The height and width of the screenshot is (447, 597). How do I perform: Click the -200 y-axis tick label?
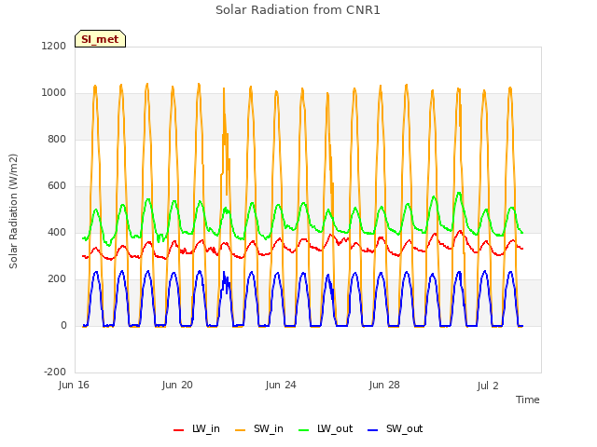55,372
